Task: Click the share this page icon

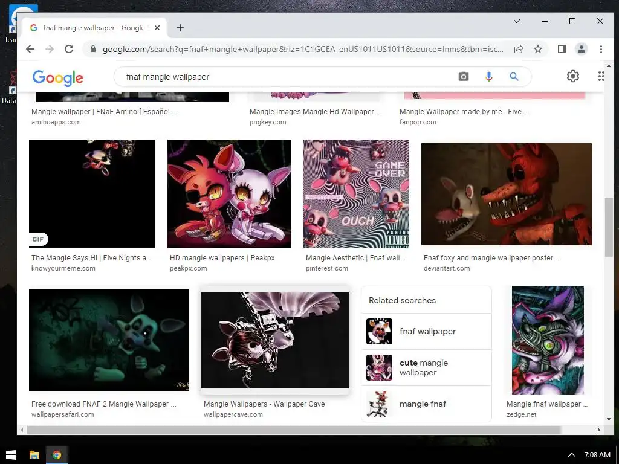Action: click(x=519, y=49)
